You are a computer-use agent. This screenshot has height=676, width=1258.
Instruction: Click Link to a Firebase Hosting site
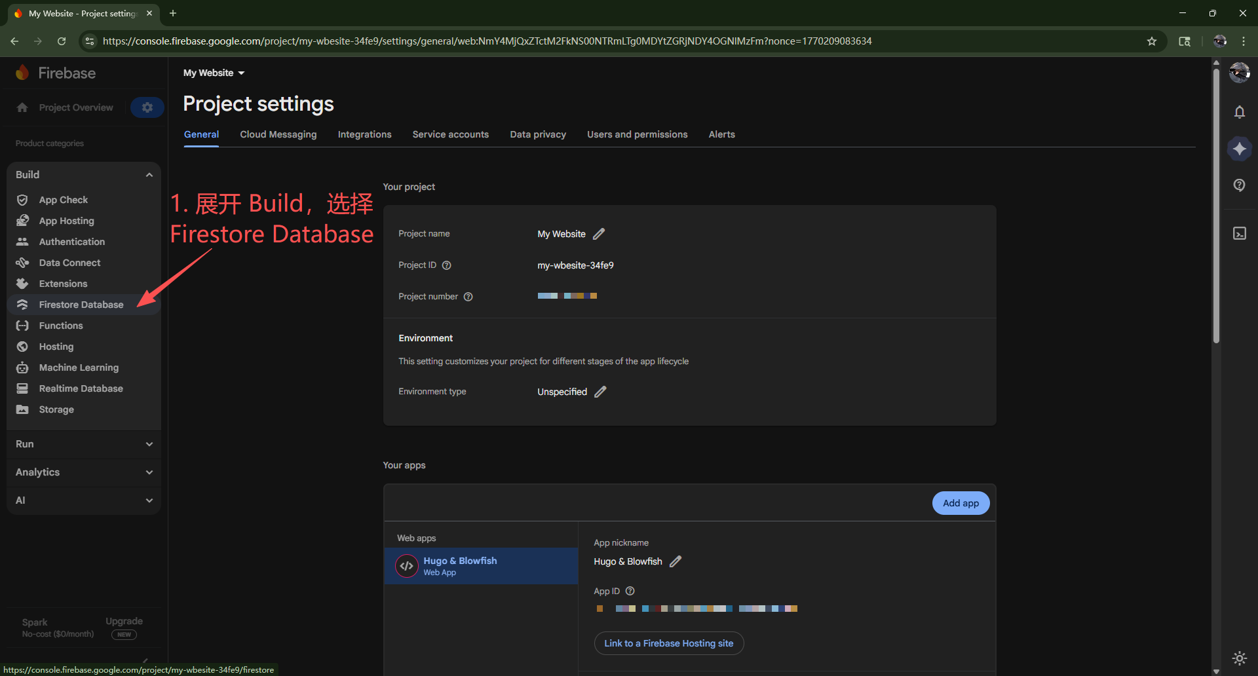pyautogui.click(x=668, y=643)
